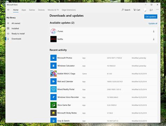Click Mail and Calendar name
This screenshot has height=126, width=166.
(65, 82)
